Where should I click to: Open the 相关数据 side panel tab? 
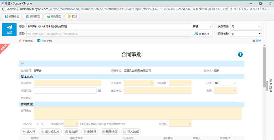(270, 86)
